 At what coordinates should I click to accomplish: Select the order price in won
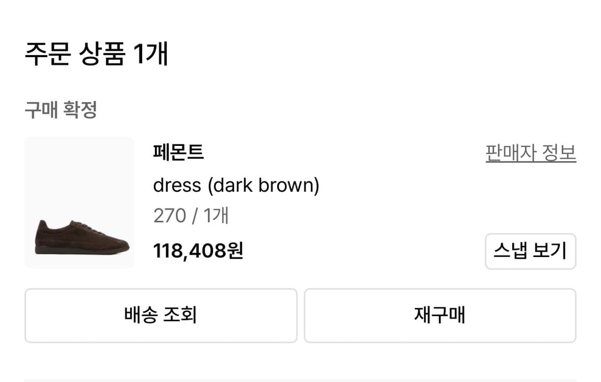(198, 250)
